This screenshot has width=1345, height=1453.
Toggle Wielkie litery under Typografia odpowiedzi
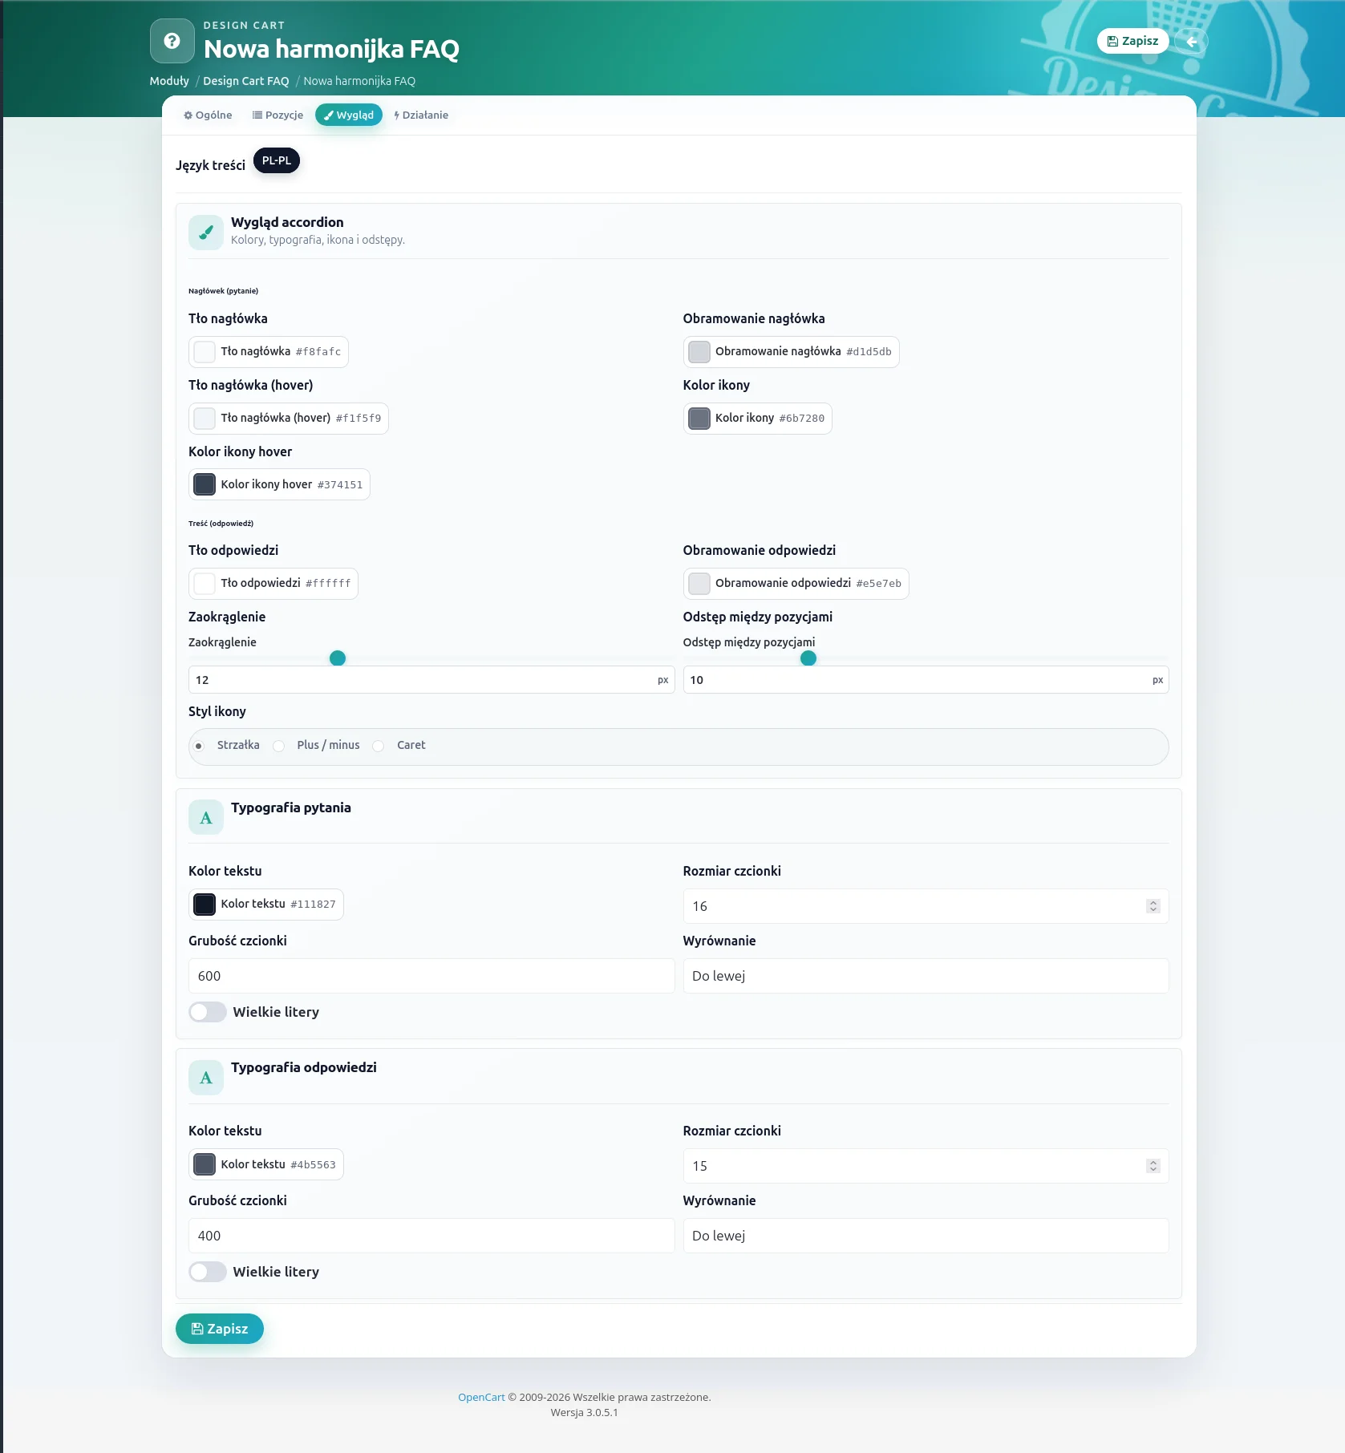point(208,1272)
